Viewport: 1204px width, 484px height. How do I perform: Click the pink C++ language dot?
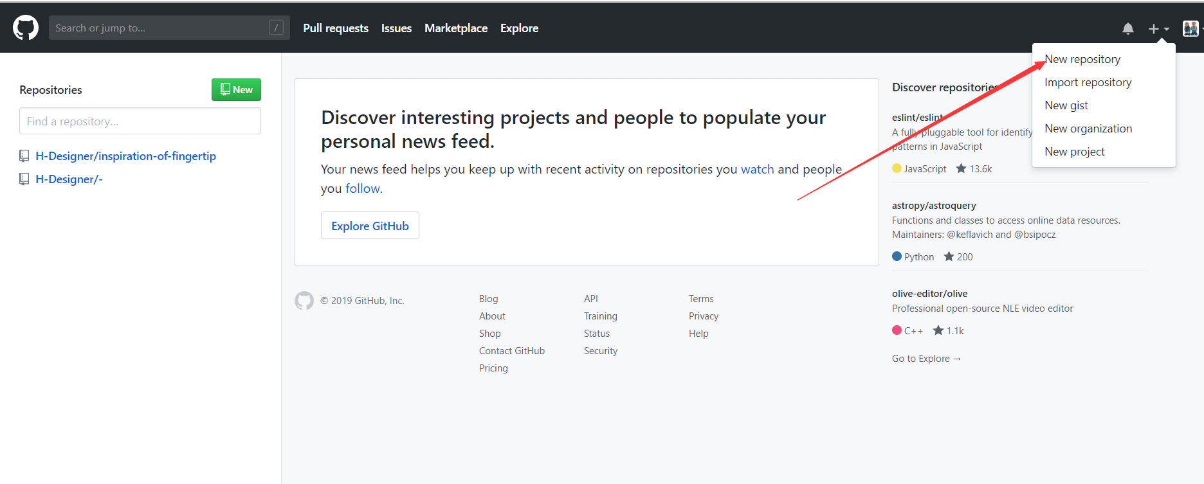(x=897, y=330)
